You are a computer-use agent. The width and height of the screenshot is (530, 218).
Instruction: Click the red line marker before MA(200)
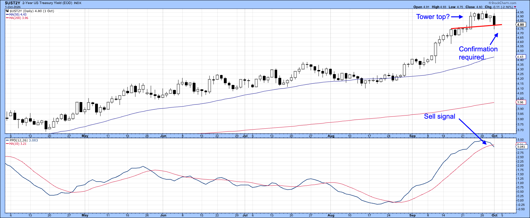click(7, 18)
